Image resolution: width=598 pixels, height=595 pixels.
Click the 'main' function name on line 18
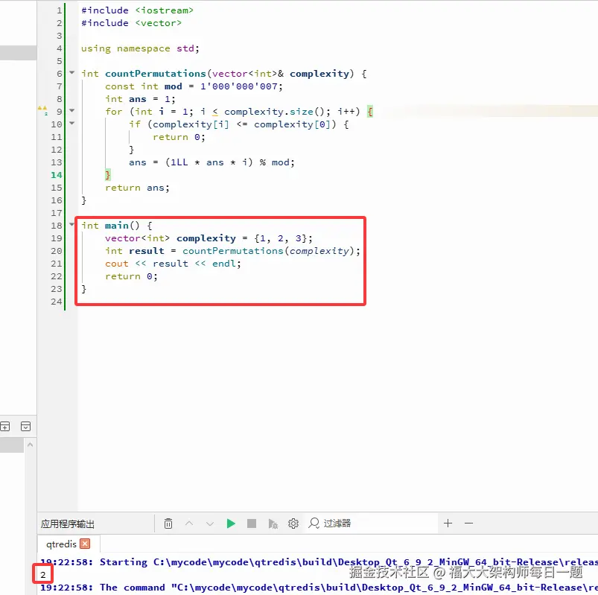[x=116, y=226]
